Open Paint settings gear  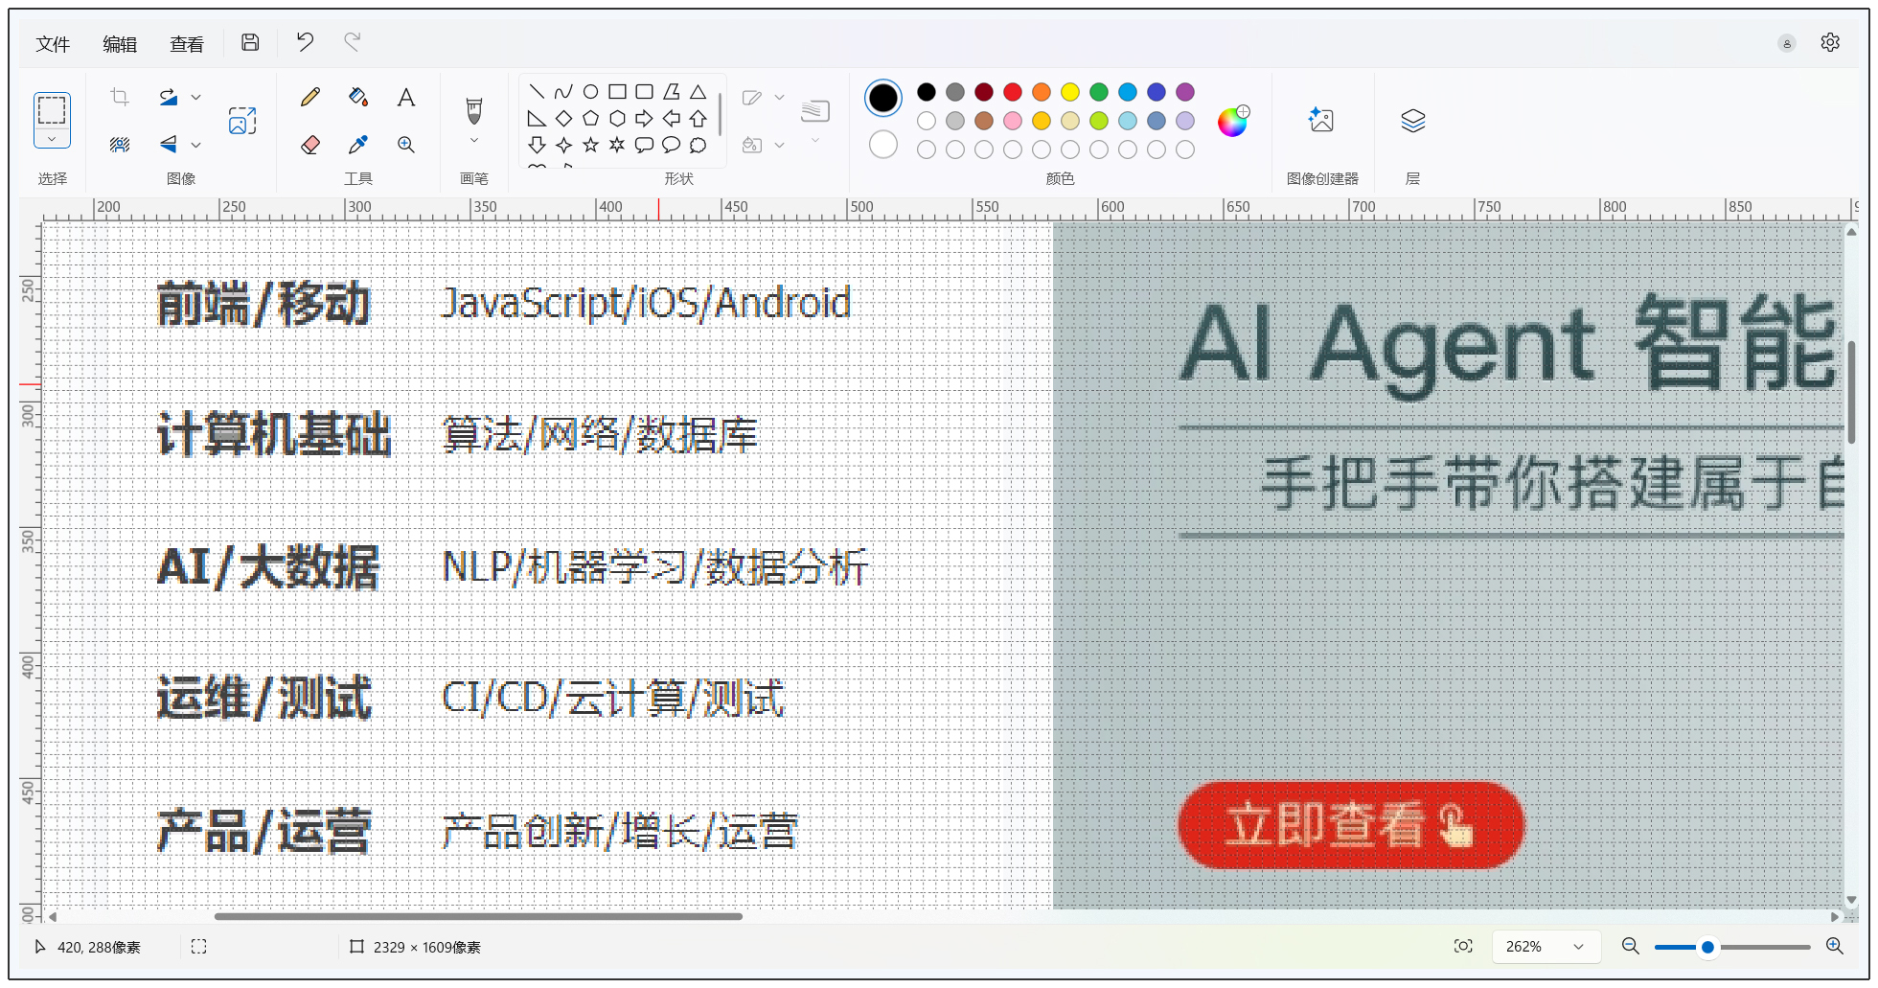tap(1830, 42)
